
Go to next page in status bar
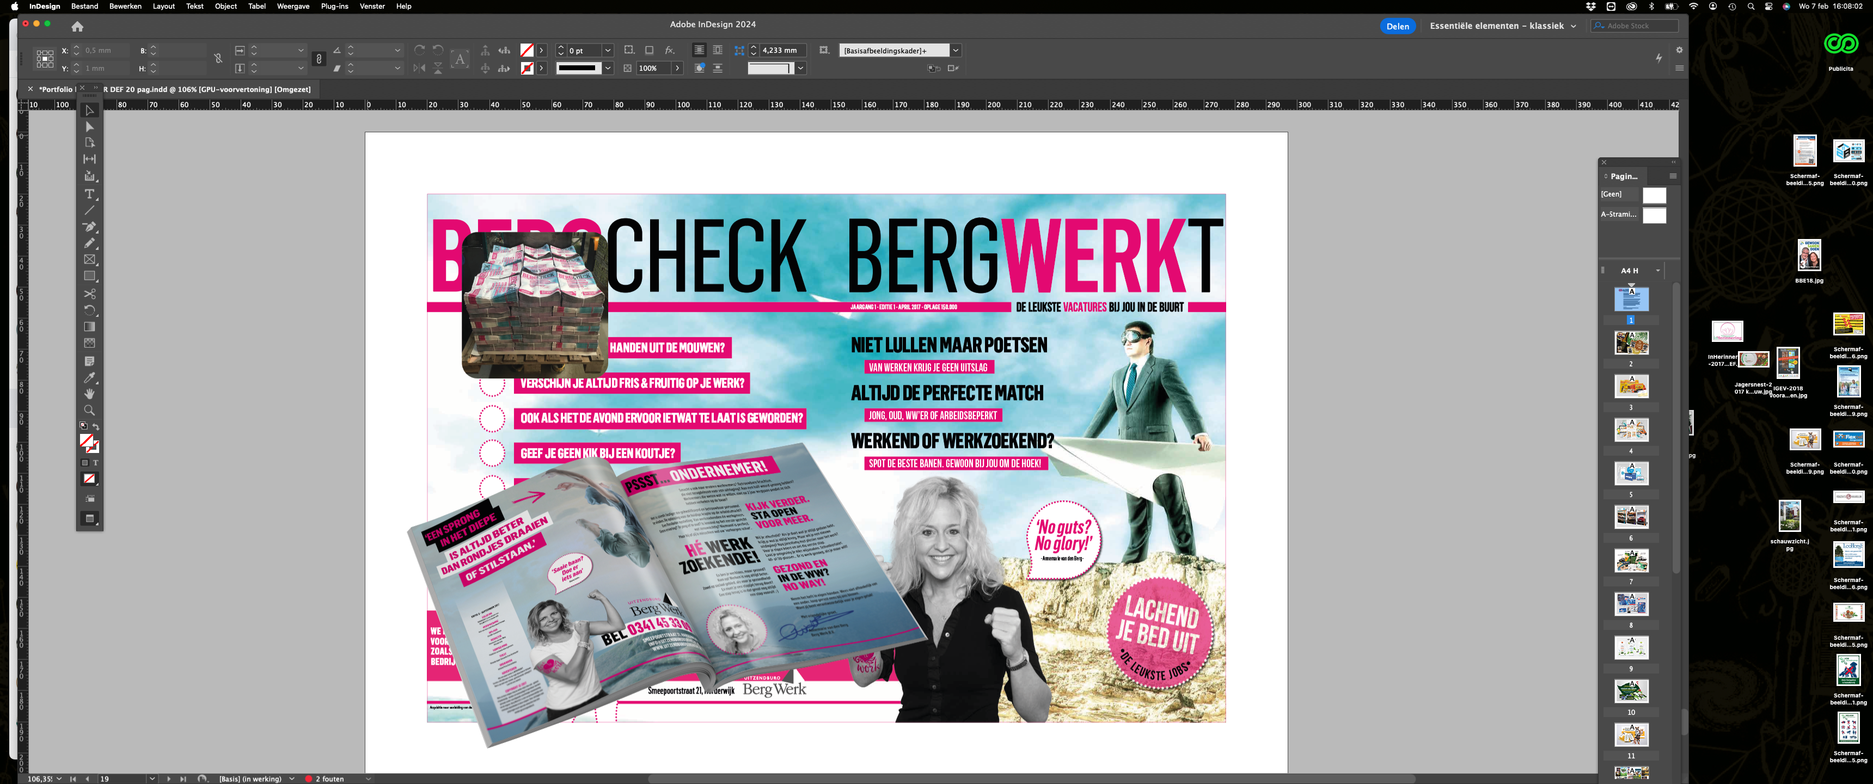click(169, 779)
